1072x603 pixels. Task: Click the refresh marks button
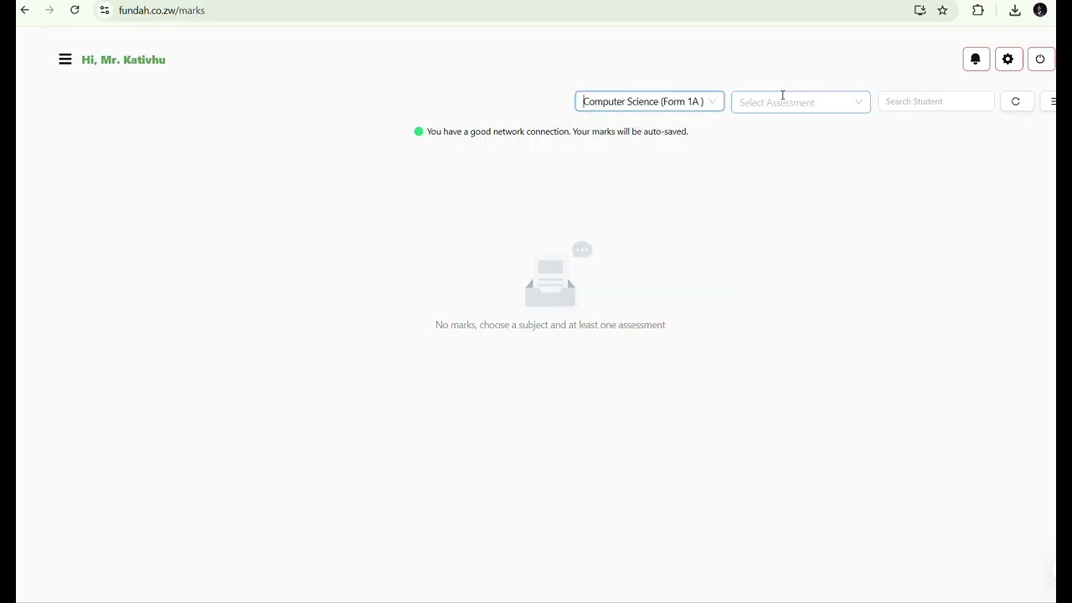tap(1016, 101)
